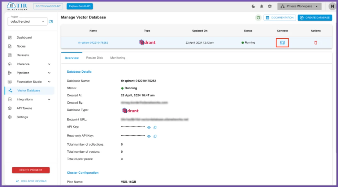Reveal the Read-only API Key
Image resolution: width=338 pixels, height=187 pixels.
click(x=149, y=136)
